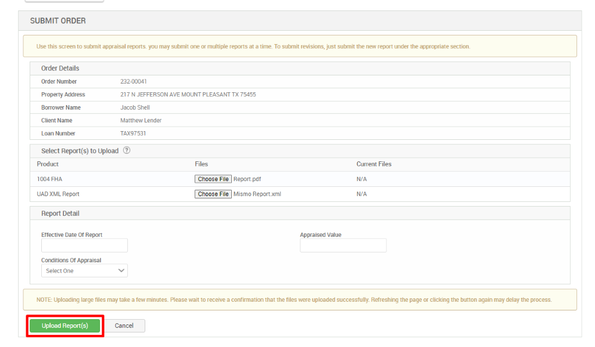Choose a file for UAD XML Report

[213, 194]
